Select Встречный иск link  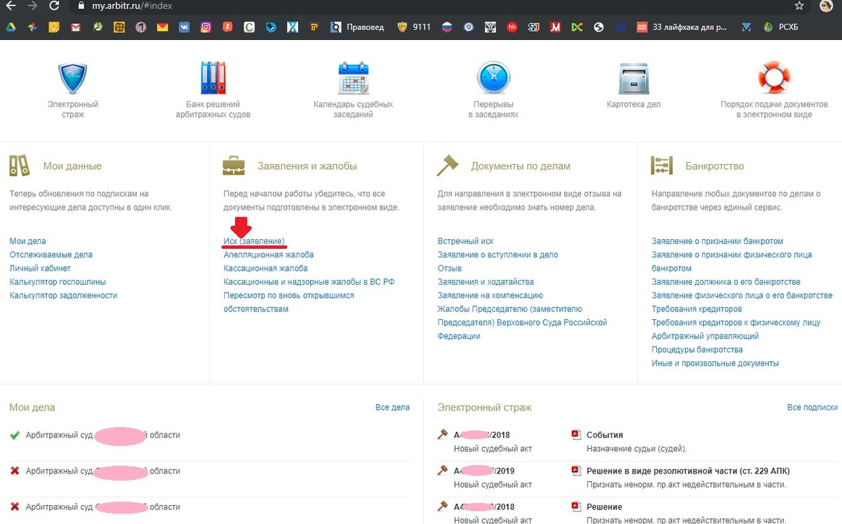465,241
